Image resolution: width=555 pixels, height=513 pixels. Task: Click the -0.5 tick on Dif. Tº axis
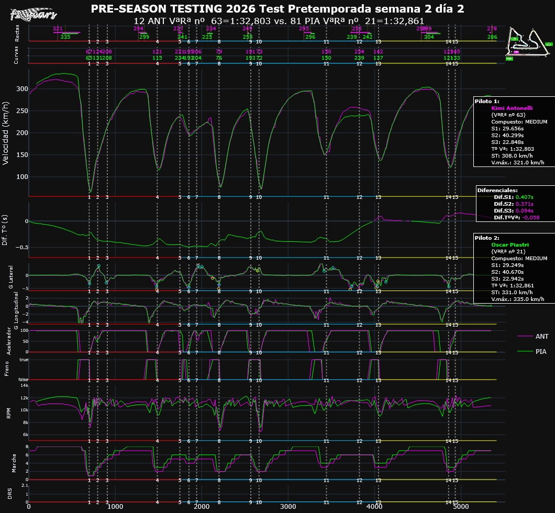[21, 247]
